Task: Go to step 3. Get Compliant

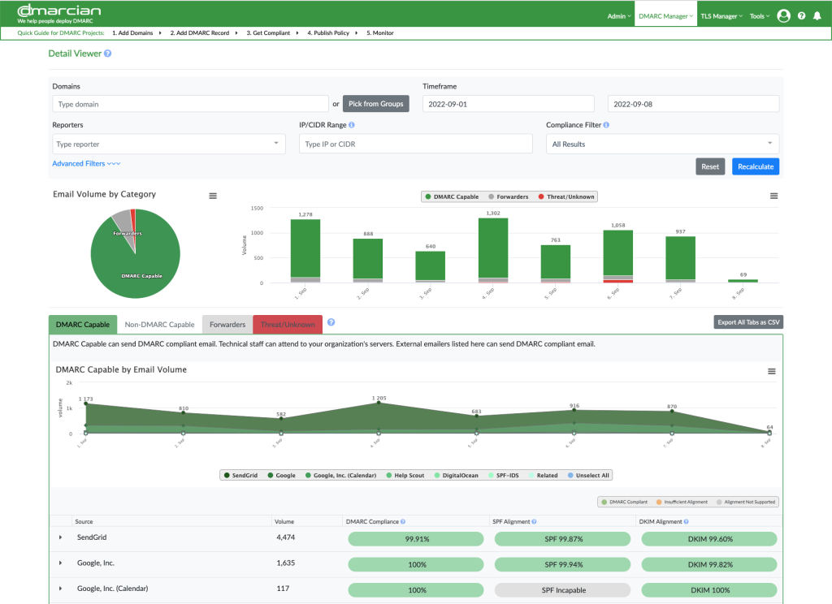Action: pos(268,32)
